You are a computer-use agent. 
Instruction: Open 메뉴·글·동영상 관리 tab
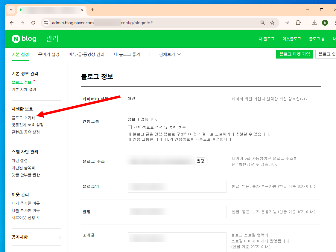click(86, 54)
